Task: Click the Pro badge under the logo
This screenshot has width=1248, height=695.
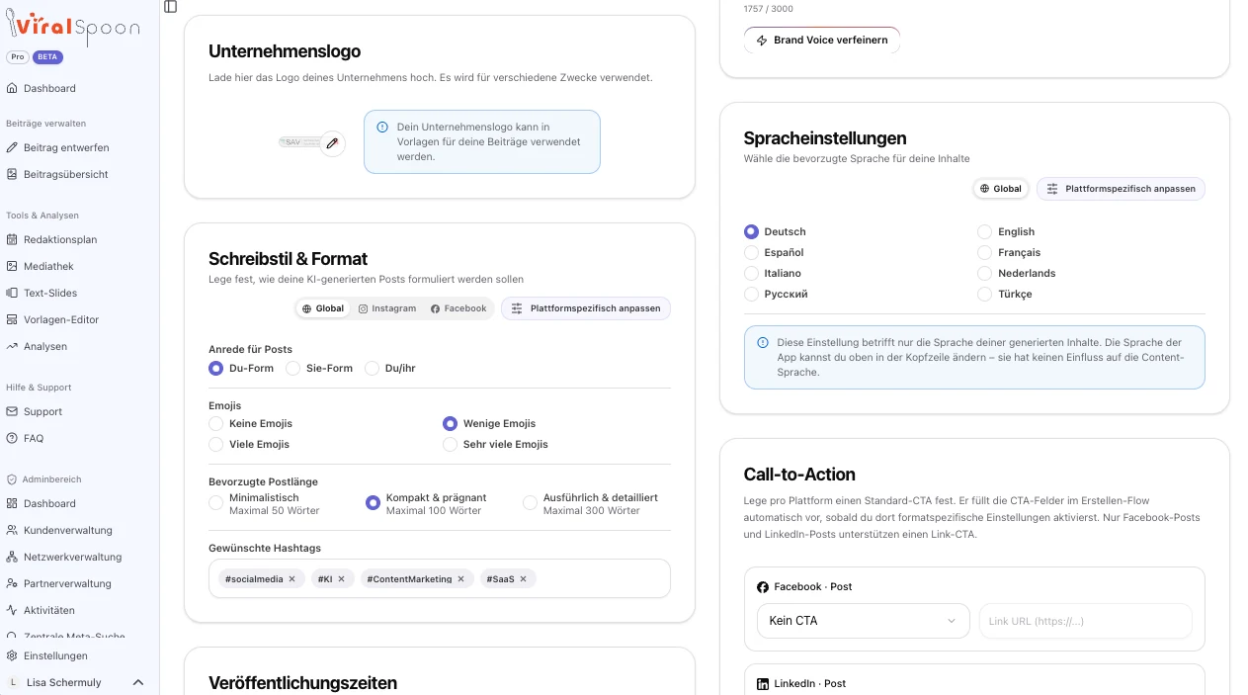Action: (x=18, y=57)
